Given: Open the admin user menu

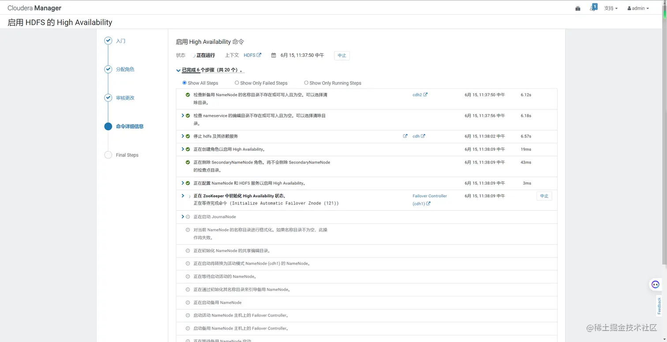Looking at the screenshot, I should pos(638,8).
